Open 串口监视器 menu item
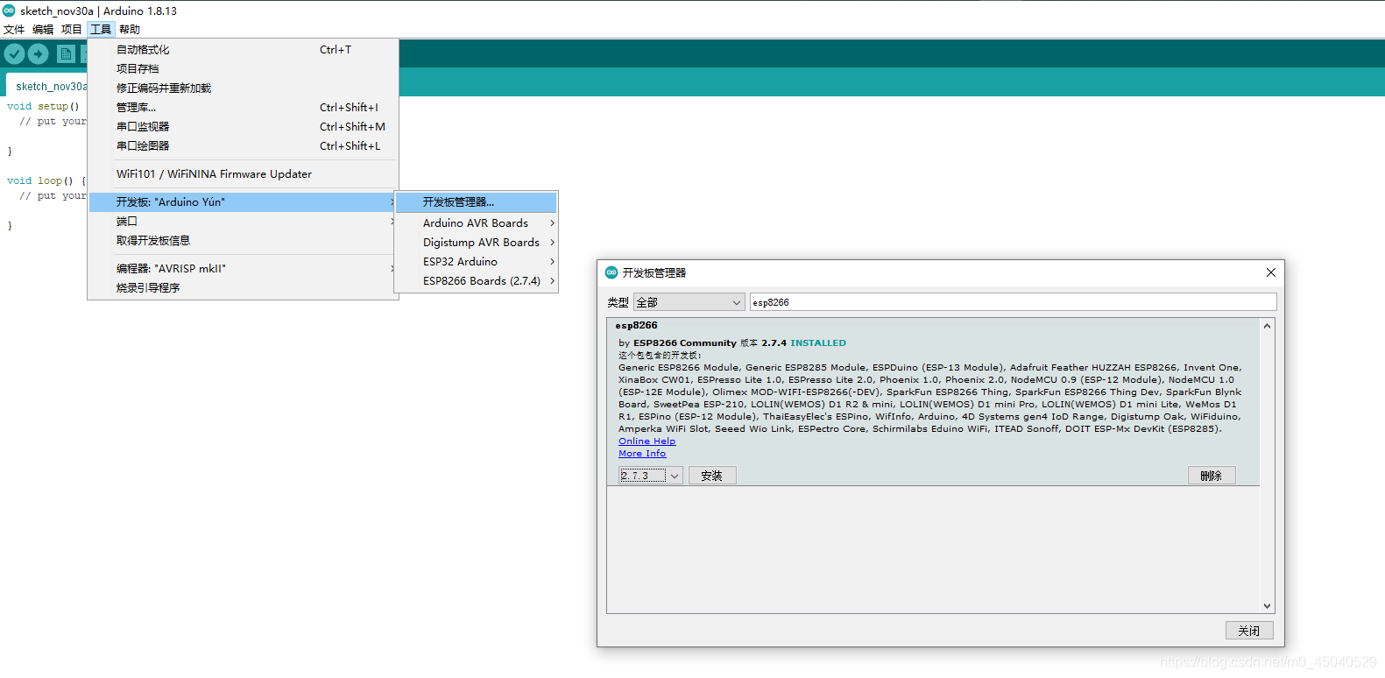Image resolution: width=1385 pixels, height=678 pixels. pyautogui.click(x=243, y=127)
